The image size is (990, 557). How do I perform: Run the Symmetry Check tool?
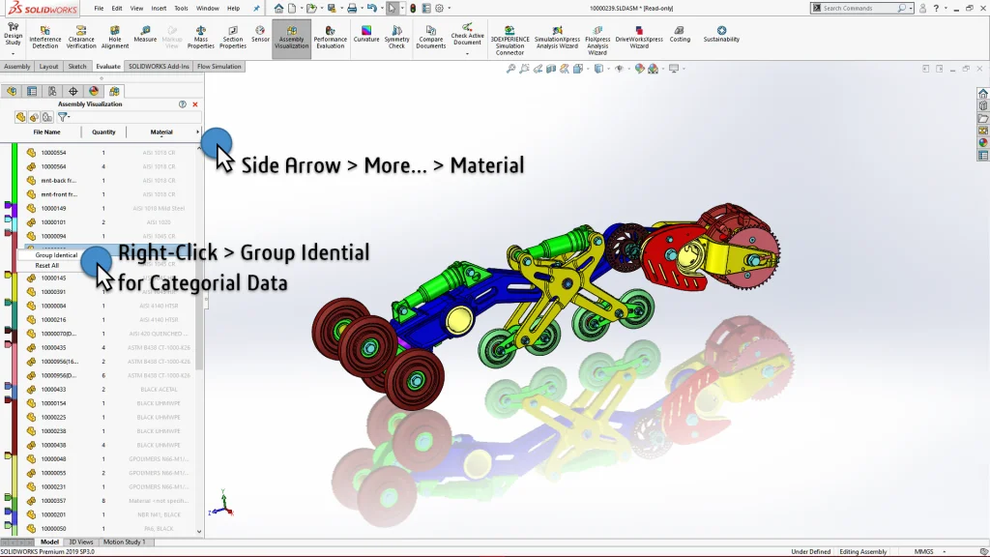pos(396,36)
